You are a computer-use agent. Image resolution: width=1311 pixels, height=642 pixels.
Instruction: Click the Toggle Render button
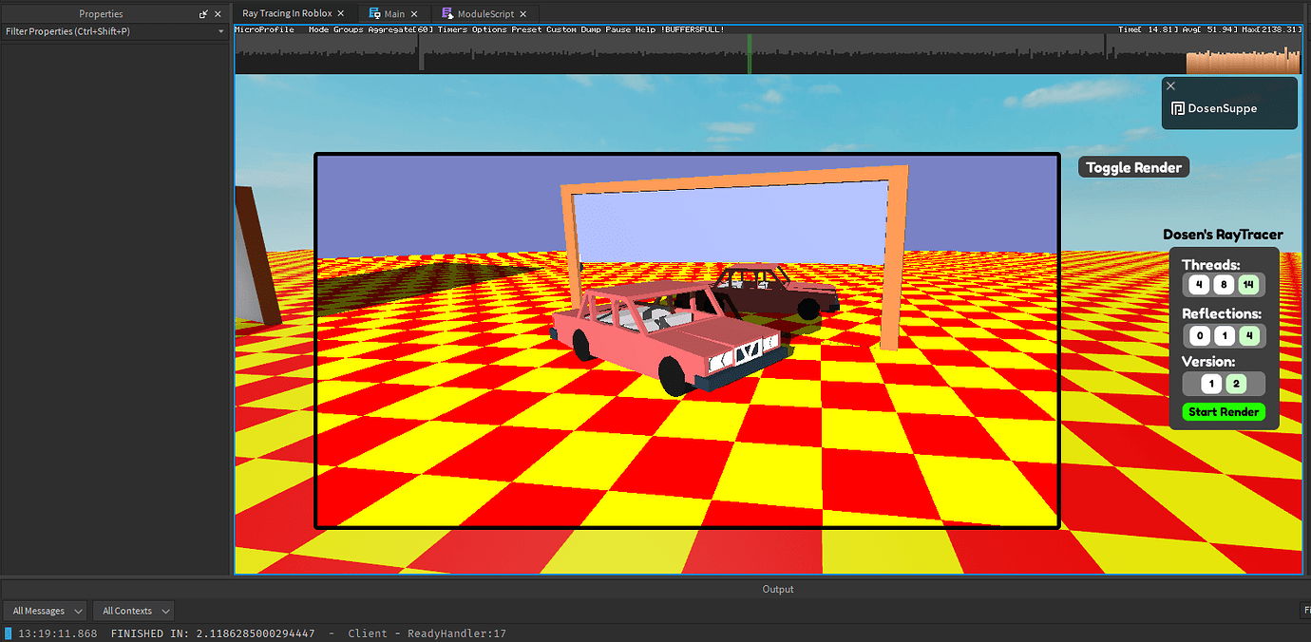(1132, 166)
